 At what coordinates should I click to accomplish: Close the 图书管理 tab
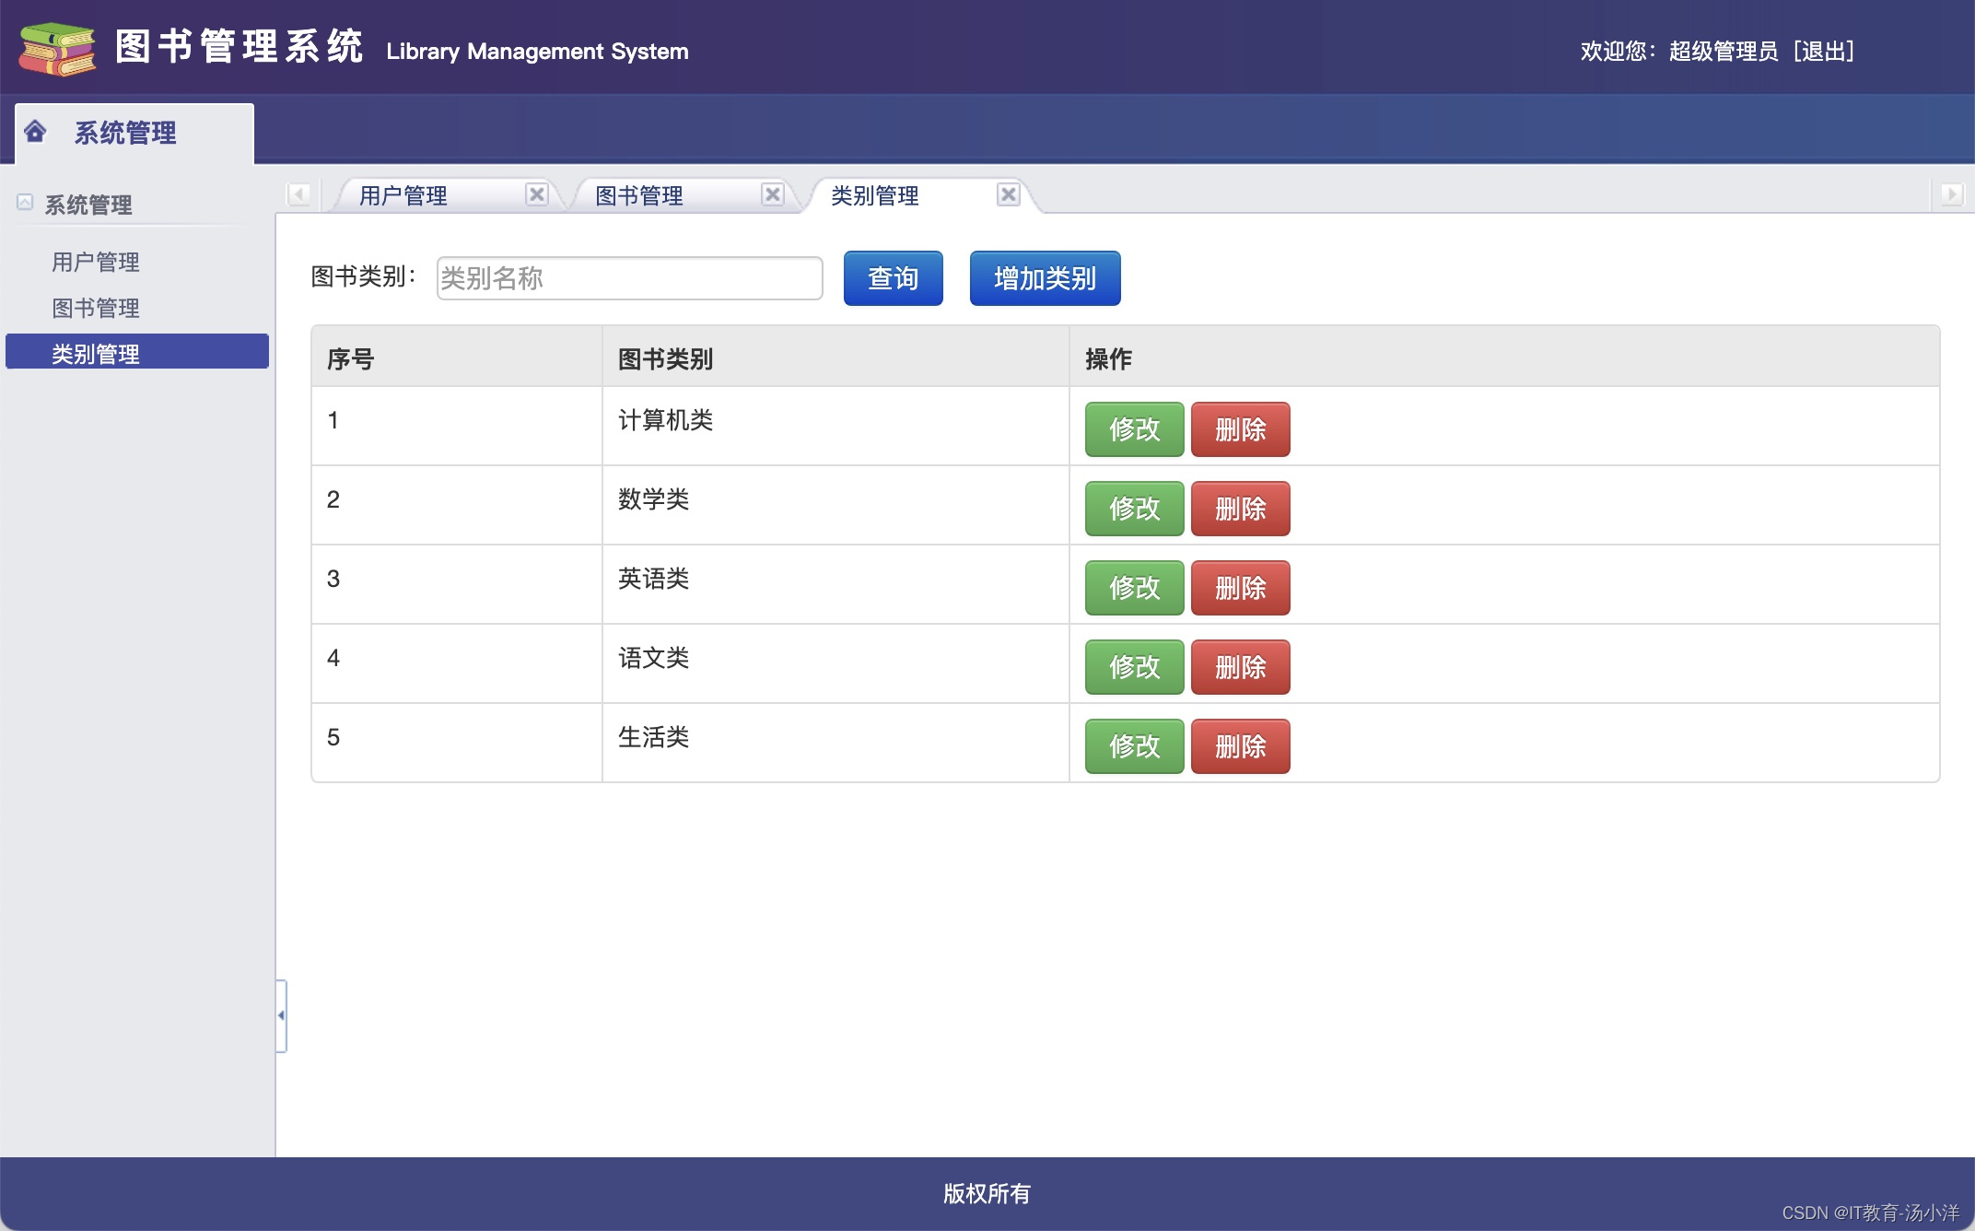pos(773,194)
